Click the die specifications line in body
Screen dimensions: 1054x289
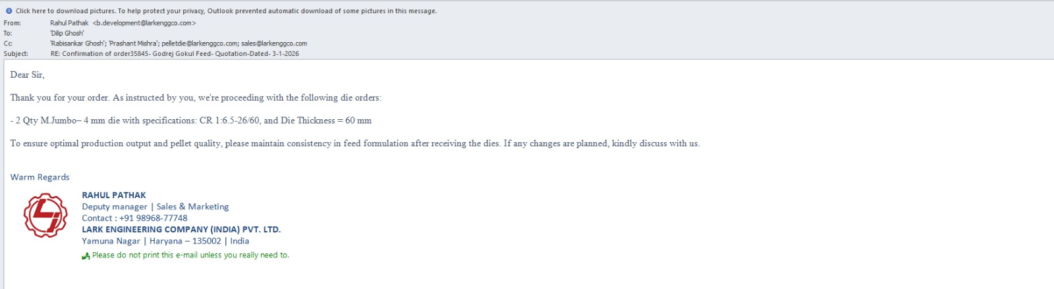pyautogui.click(x=191, y=120)
